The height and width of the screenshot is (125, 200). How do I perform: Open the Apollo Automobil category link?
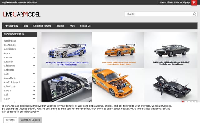12,82
